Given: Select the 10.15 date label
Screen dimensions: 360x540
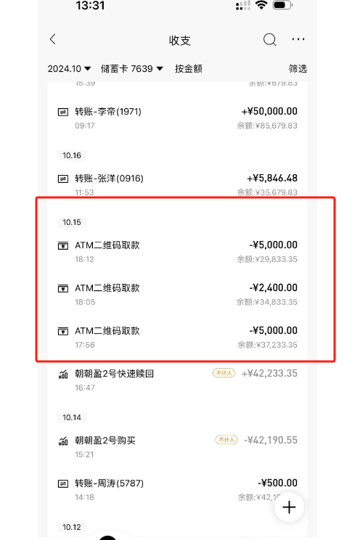Looking at the screenshot, I should click(x=72, y=223).
